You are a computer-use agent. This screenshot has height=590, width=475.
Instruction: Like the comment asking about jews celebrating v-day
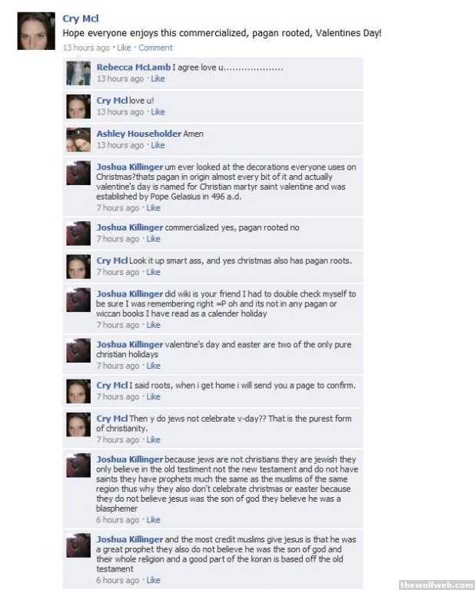click(x=153, y=440)
